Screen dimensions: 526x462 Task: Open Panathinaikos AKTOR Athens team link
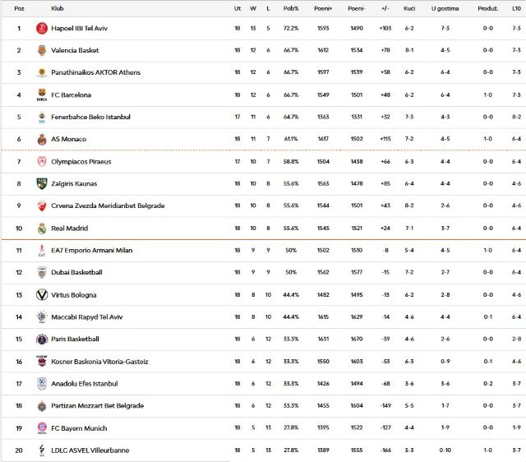point(95,72)
